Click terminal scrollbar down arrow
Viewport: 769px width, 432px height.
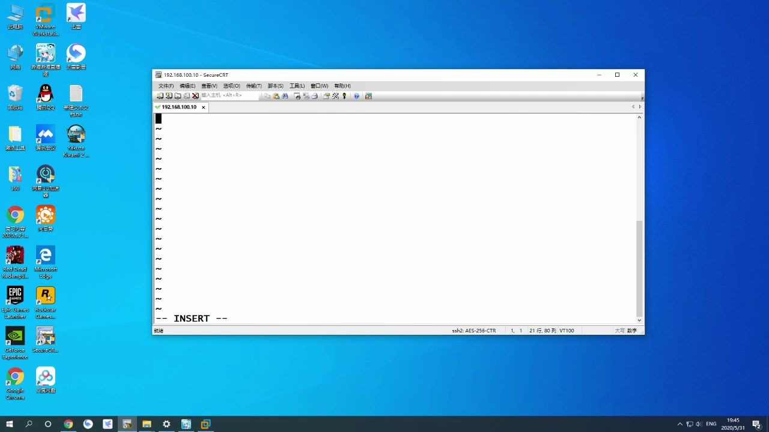[639, 320]
